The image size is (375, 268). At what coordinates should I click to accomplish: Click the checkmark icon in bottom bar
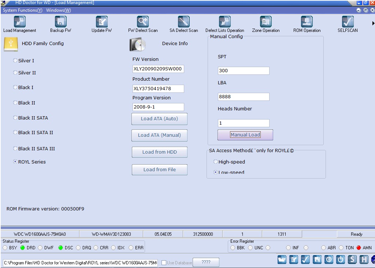click(x=305, y=259)
